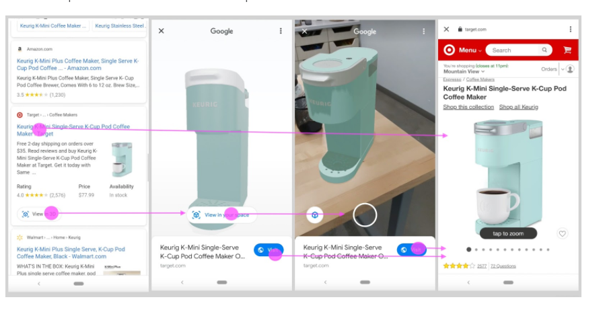Tap the View in 3D button
605x316 pixels.
click(39, 214)
